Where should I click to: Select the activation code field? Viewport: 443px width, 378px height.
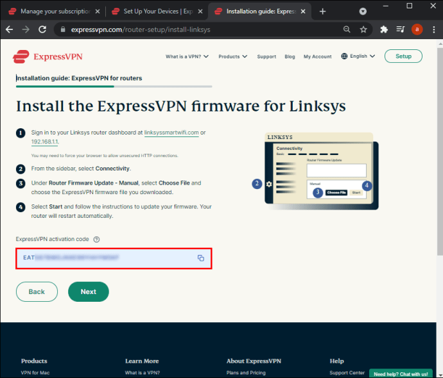(x=114, y=258)
